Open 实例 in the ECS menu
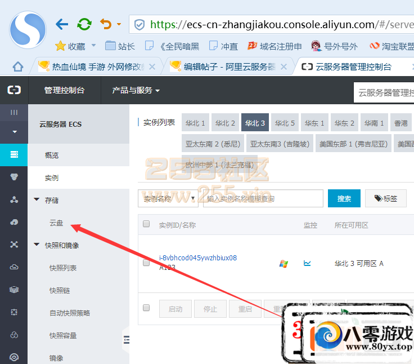 pos(52,177)
